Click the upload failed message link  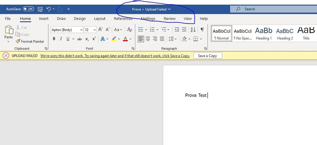pyautogui.click(x=115, y=56)
